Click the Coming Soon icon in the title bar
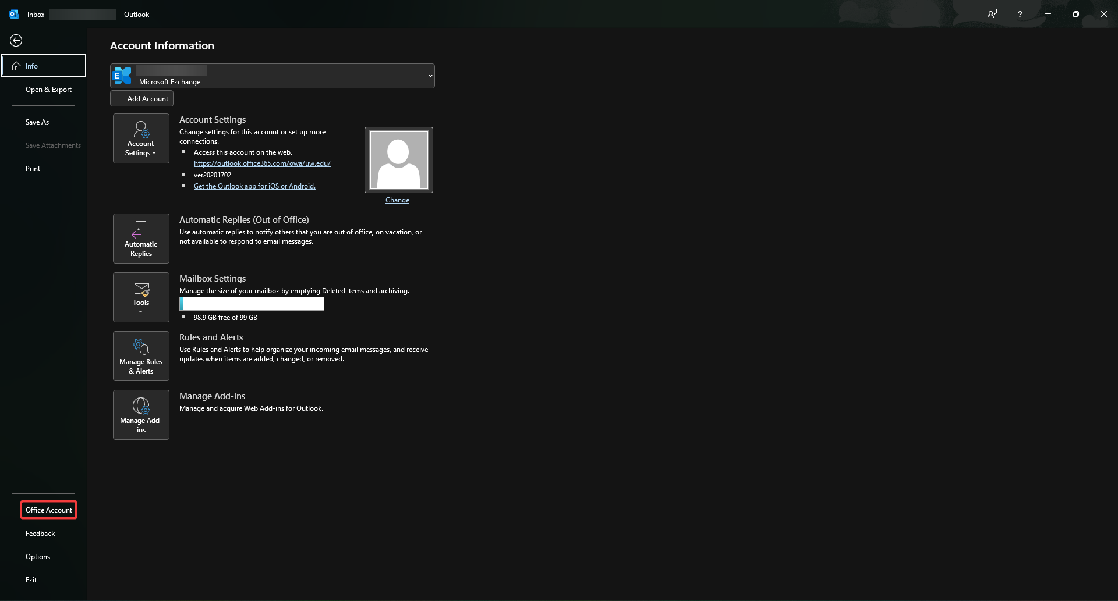The height and width of the screenshot is (601, 1118). click(992, 14)
